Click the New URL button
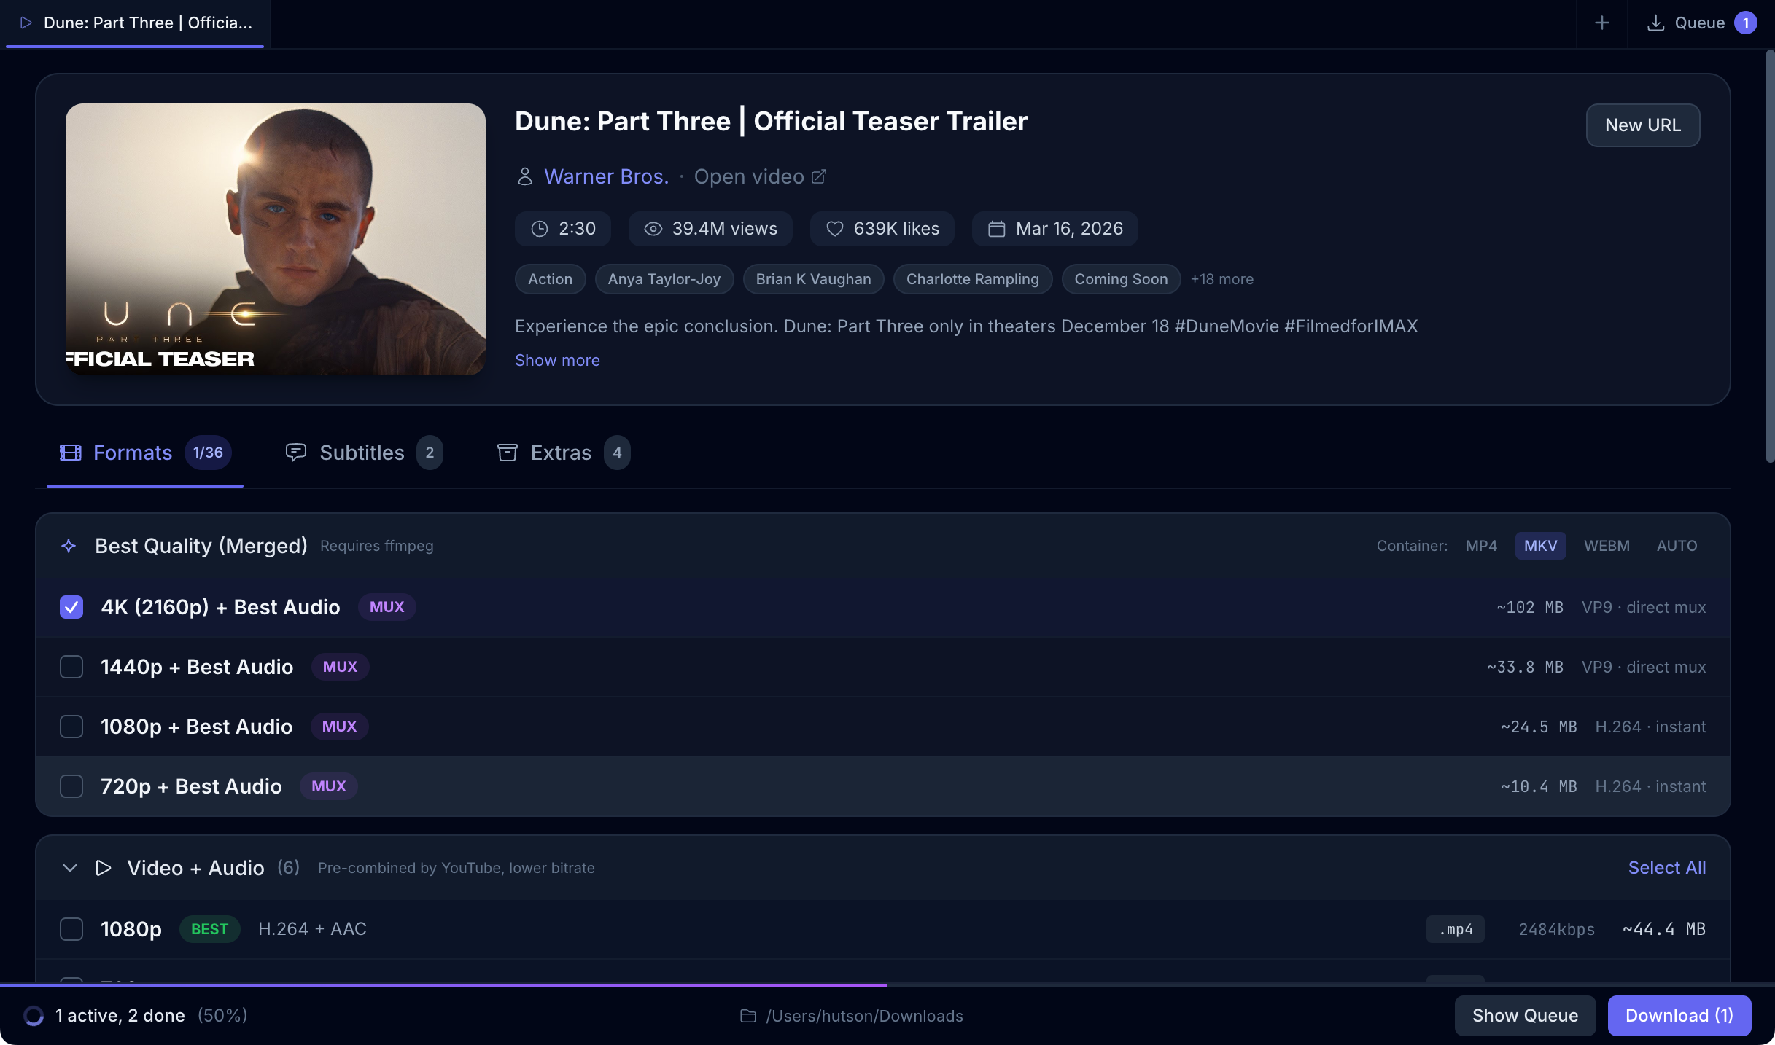Image resolution: width=1775 pixels, height=1045 pixels. pyautogui.click(x=1643, y=125)
